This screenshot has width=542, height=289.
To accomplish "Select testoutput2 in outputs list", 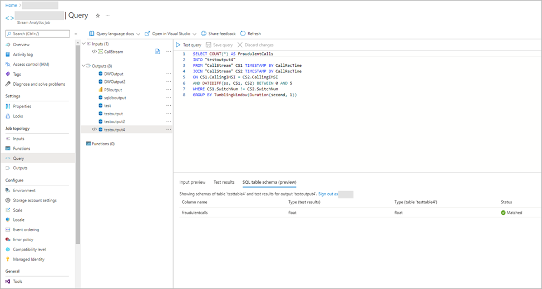I will point(115,121).
